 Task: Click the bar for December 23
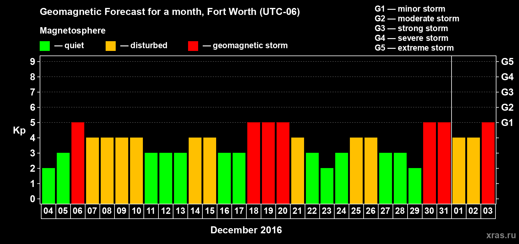(327, 186)
